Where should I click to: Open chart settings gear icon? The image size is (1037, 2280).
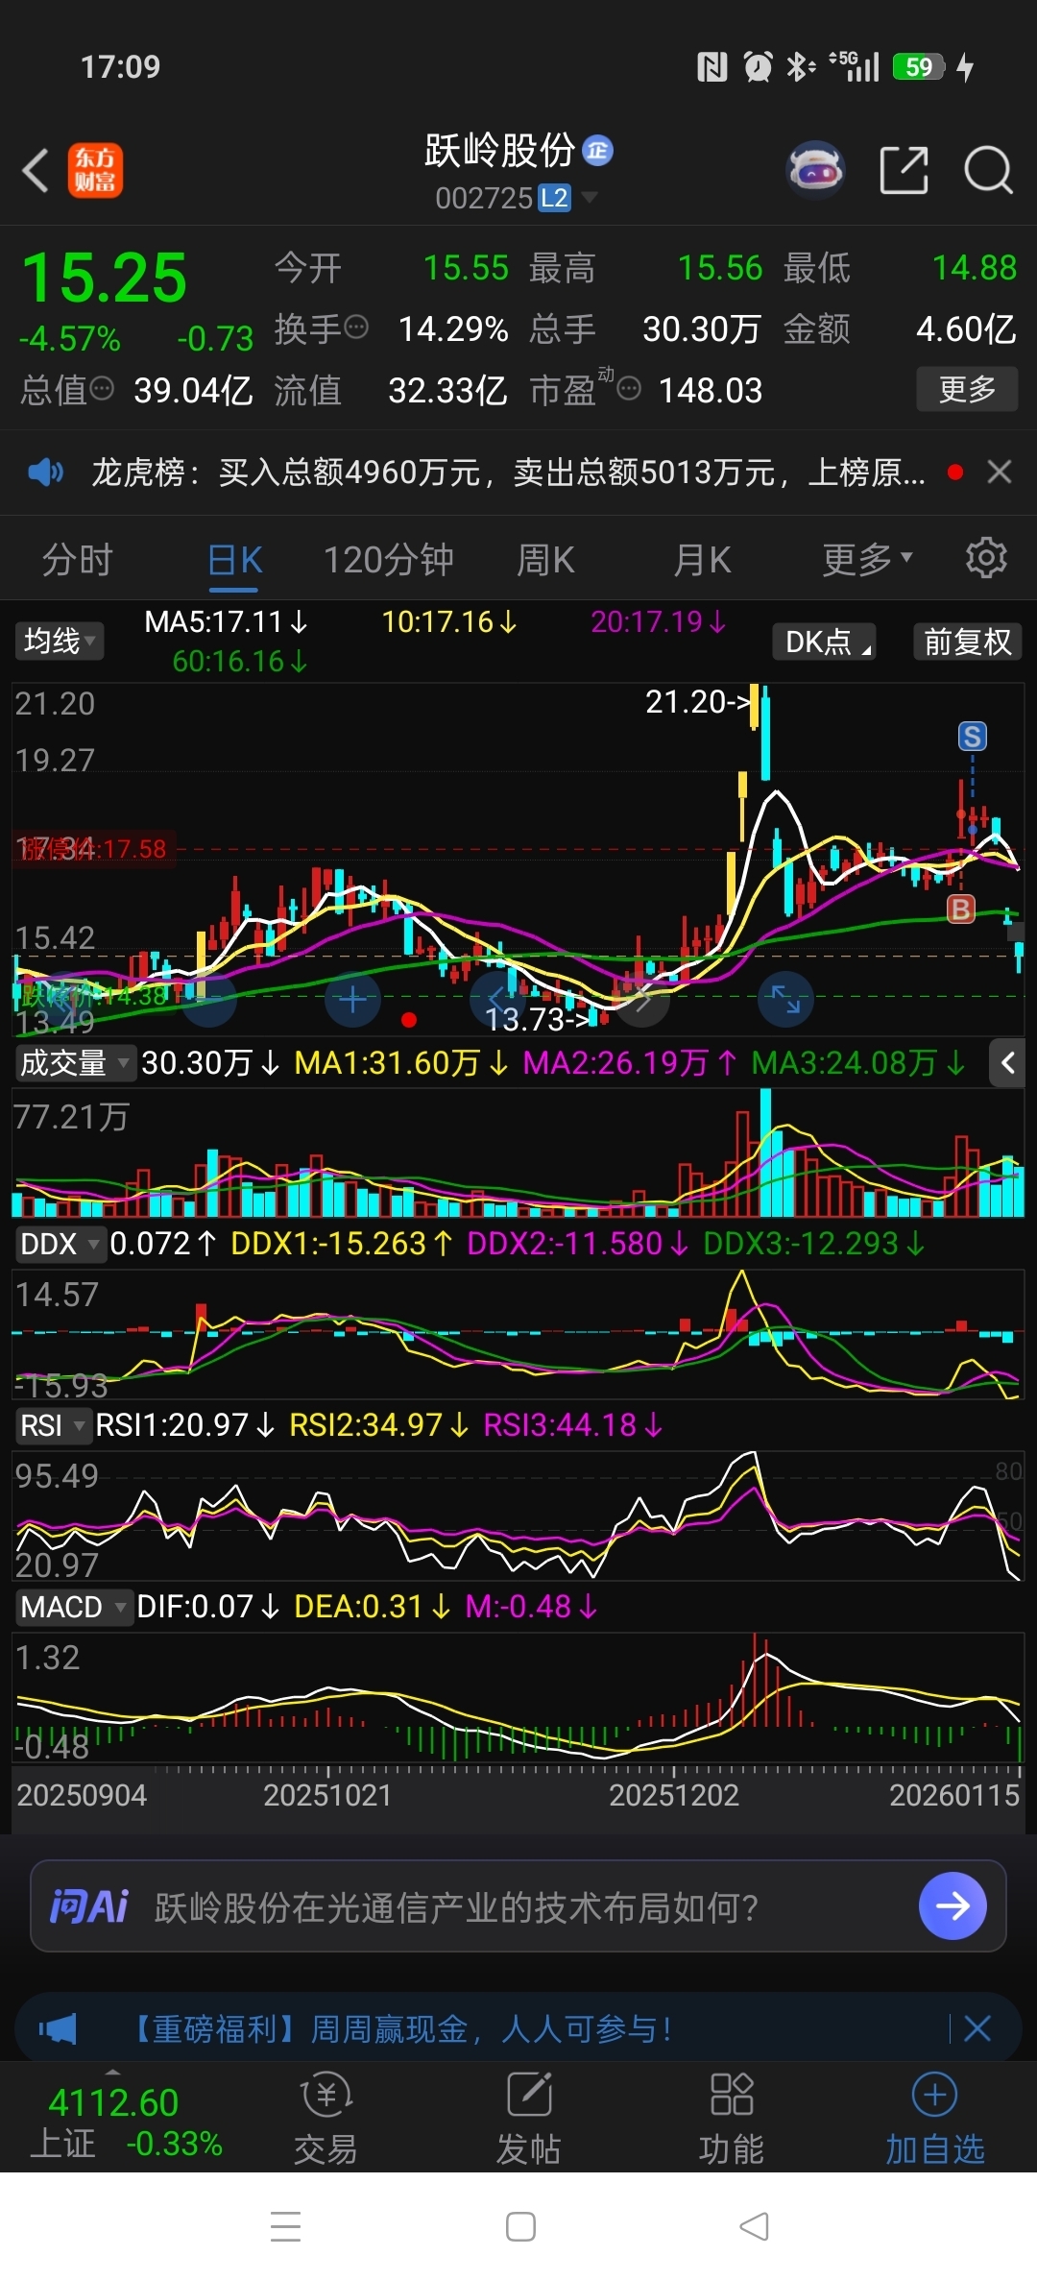pos(986,558)
